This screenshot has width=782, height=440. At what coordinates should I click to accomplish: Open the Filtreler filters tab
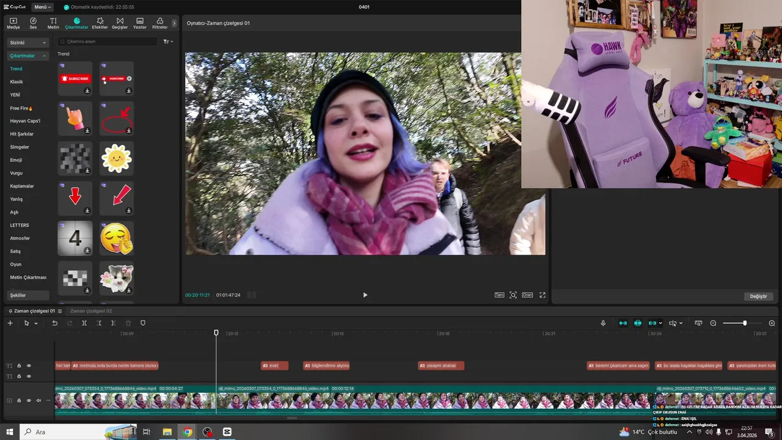tap(159, 23)
